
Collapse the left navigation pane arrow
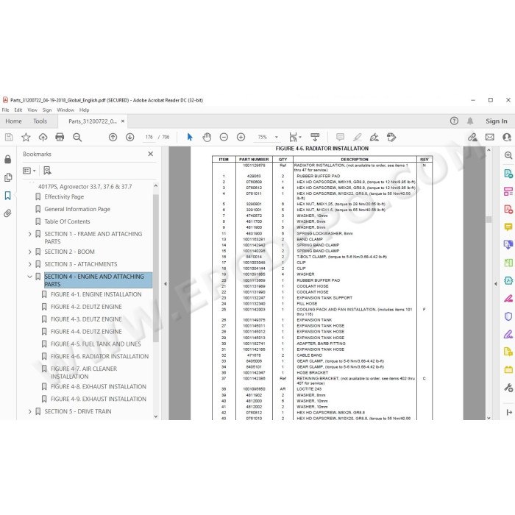tap(166, 284)
